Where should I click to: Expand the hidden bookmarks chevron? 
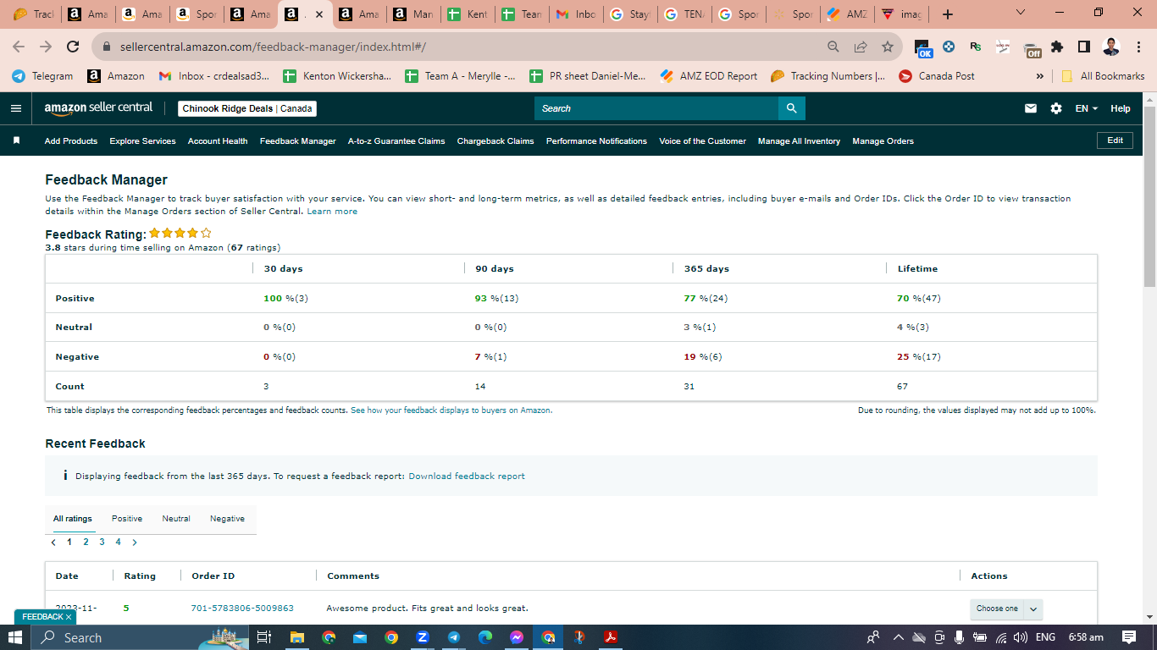click(x=1040, y=76)
